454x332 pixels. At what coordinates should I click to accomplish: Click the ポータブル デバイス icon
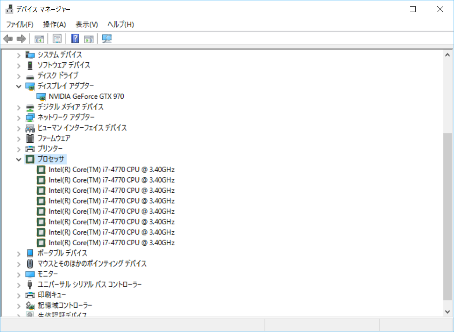(30, 253)
